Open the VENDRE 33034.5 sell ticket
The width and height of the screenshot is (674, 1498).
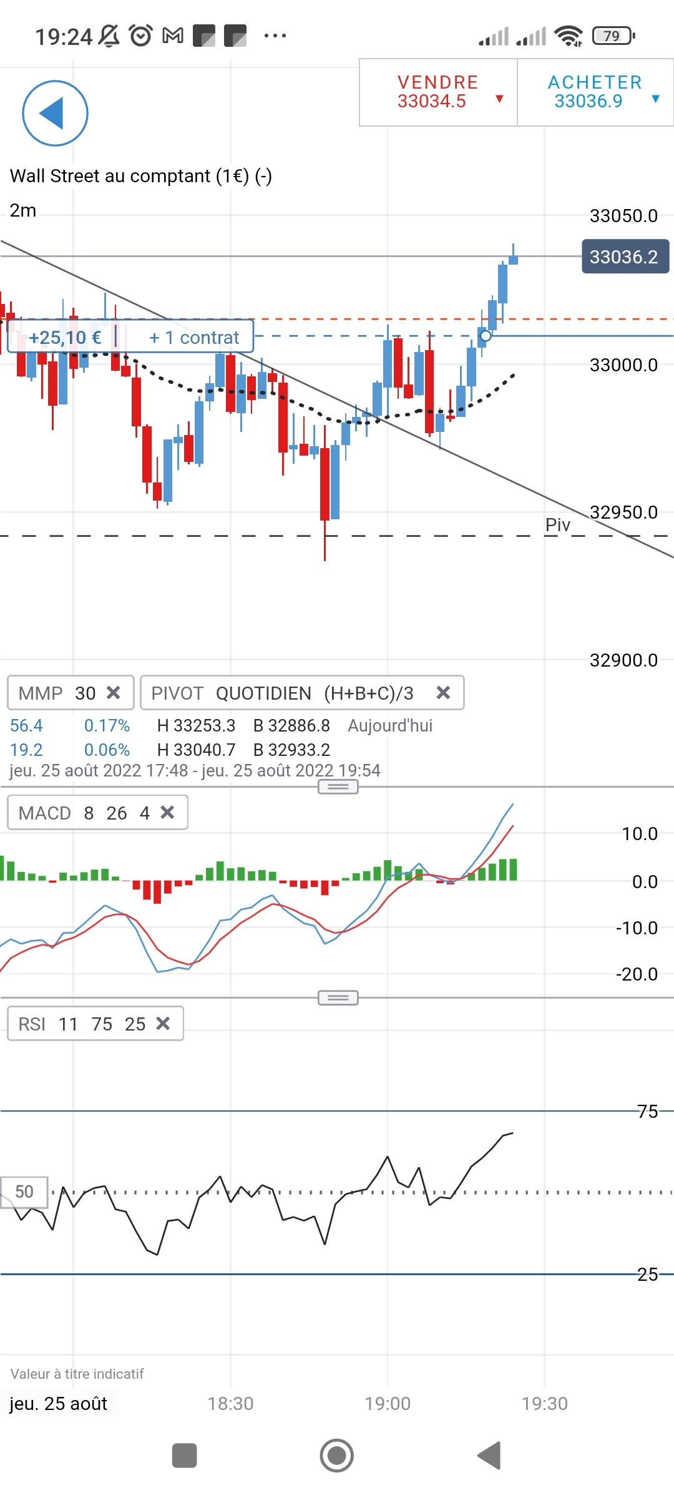(438, 92)
